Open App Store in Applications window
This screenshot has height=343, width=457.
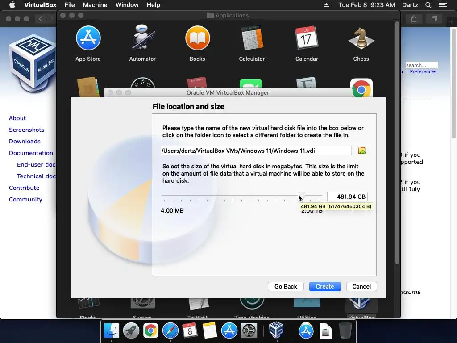88,38
